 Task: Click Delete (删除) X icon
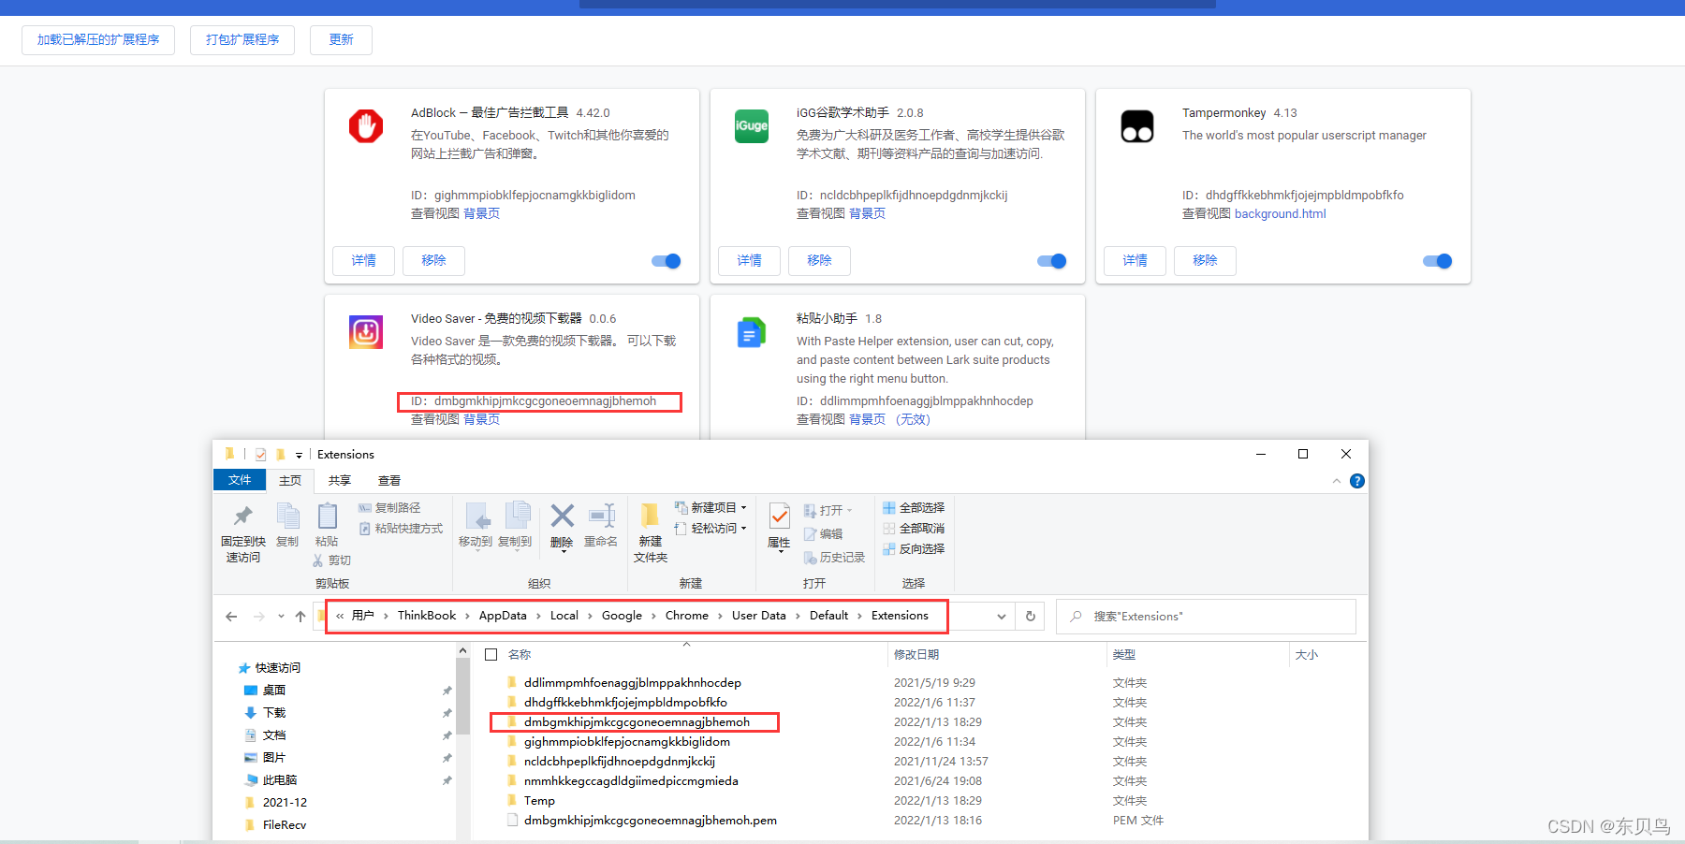(x=562, y=516)
